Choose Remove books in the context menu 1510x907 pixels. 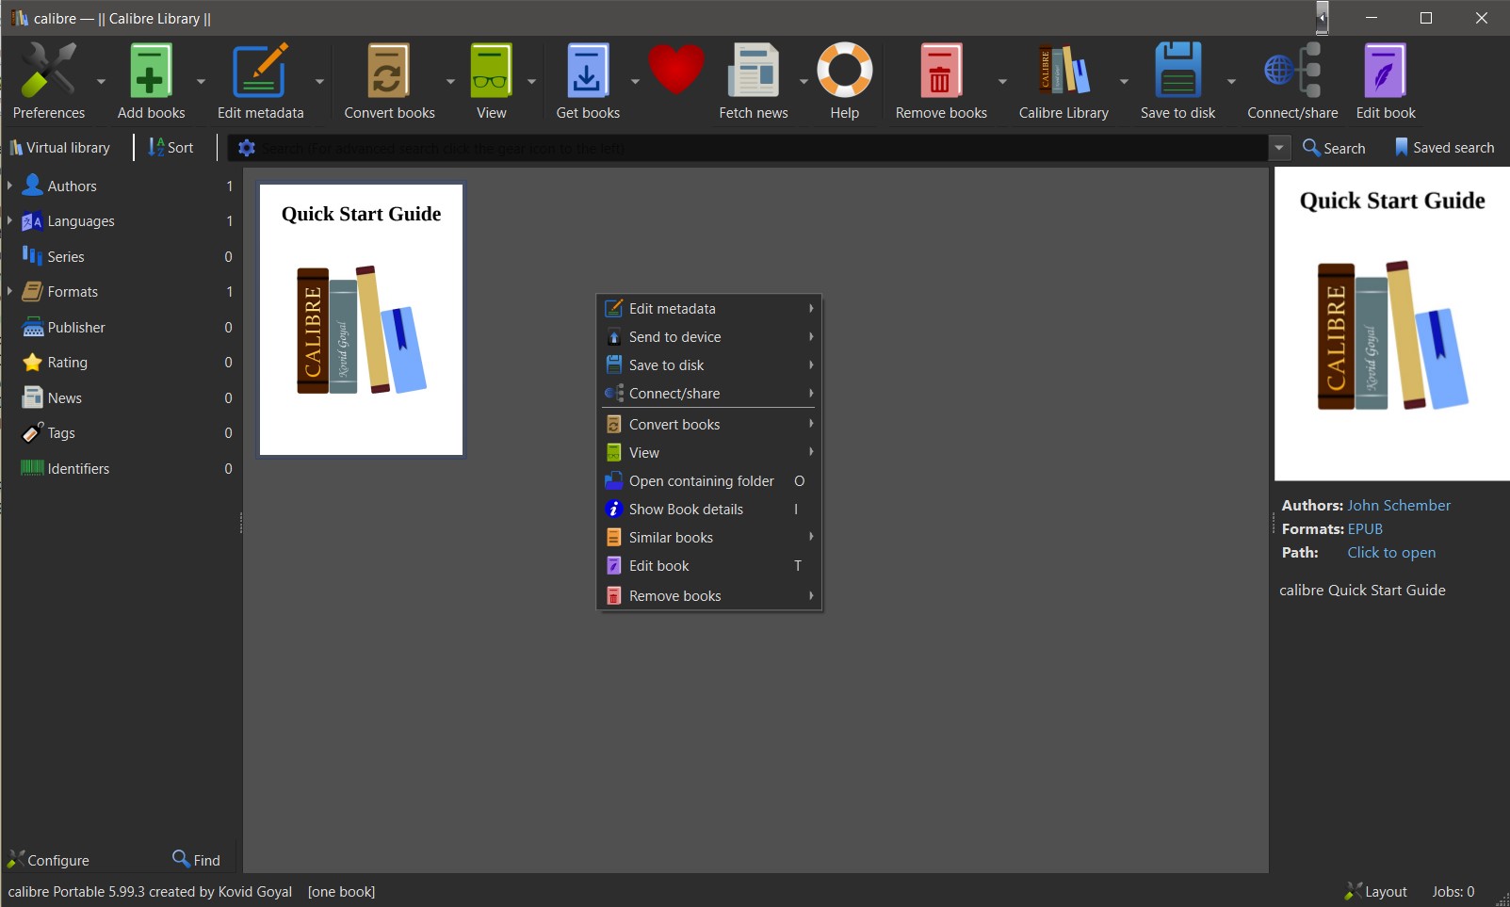tap(709, 596)
